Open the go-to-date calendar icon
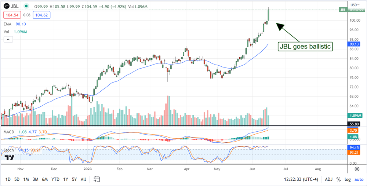 (x=97, y=179)
